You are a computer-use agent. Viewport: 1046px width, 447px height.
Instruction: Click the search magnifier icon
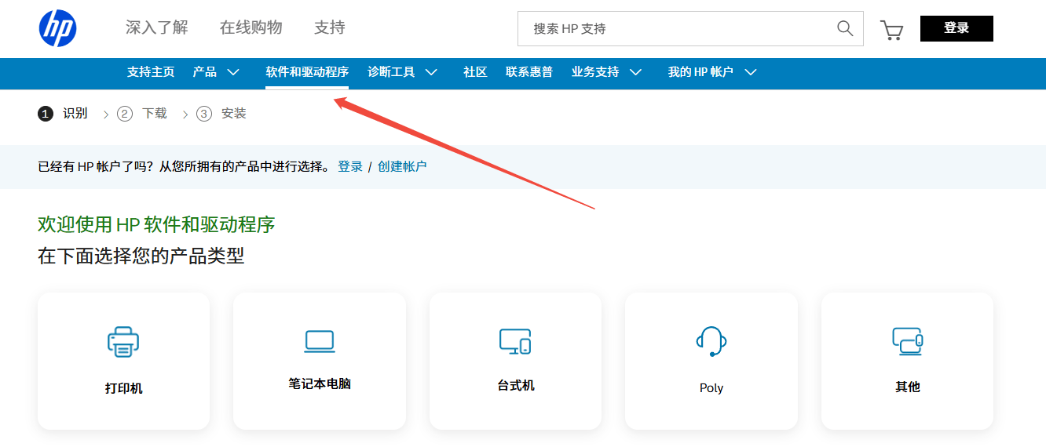[x=845, y=29]
